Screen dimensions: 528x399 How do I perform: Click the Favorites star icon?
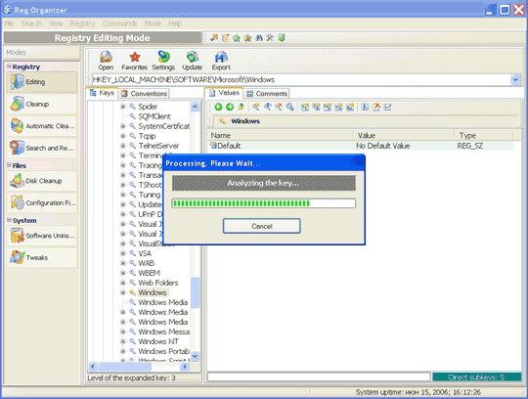(134, 61)
